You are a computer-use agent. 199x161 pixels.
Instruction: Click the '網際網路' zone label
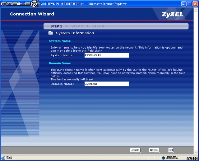(x=172, y=158)
